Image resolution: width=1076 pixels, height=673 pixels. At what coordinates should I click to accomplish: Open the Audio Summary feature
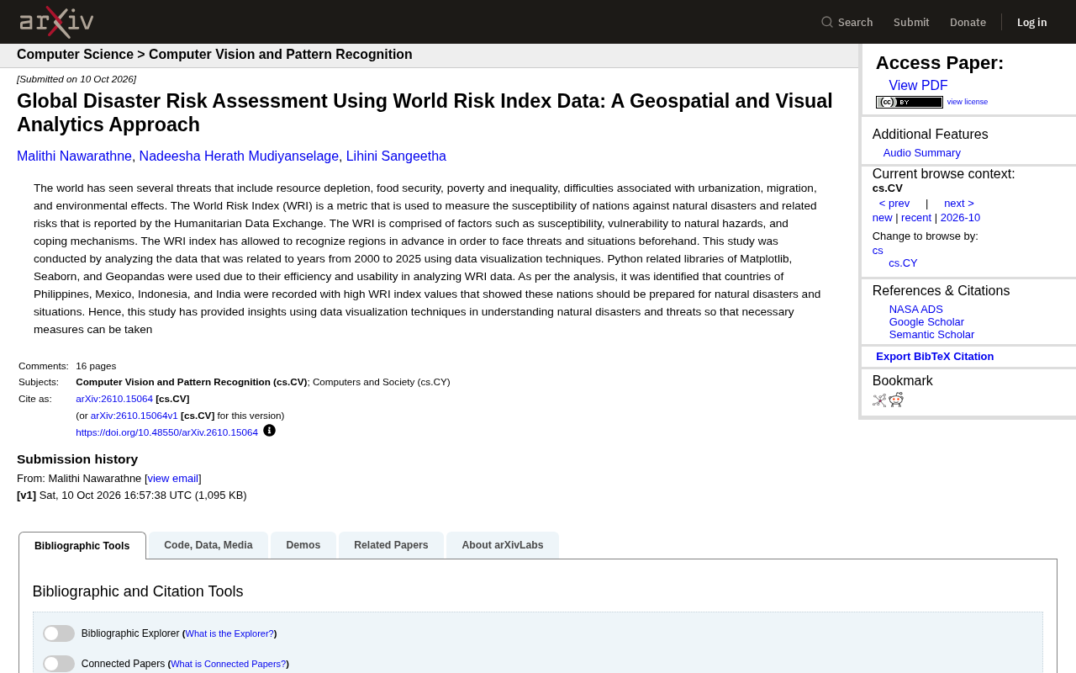click(x=922, y=153)
